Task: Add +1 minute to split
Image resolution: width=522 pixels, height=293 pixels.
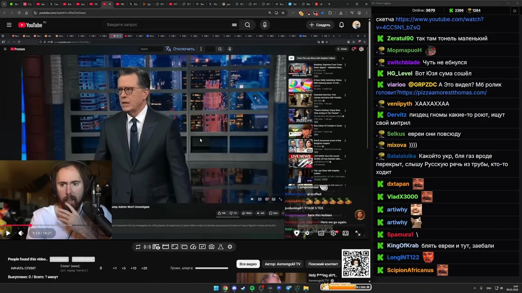Action: coord(115,268)
